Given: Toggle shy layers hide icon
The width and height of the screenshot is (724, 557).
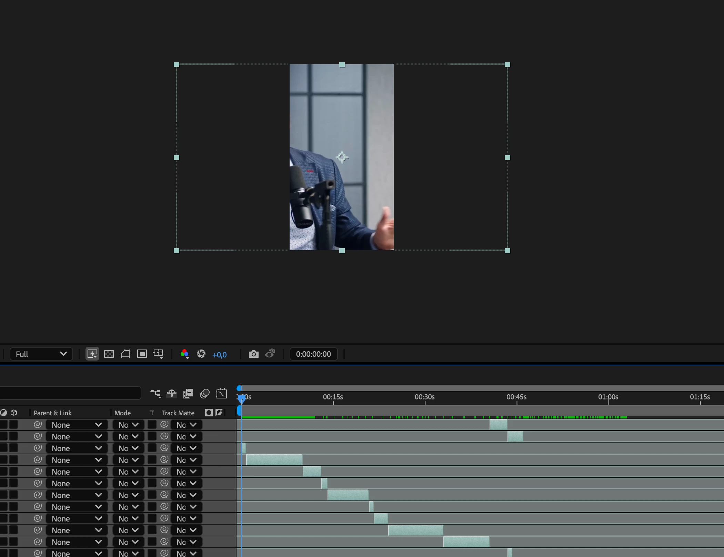Looking at the screenshot, I should tap(172, 394).
